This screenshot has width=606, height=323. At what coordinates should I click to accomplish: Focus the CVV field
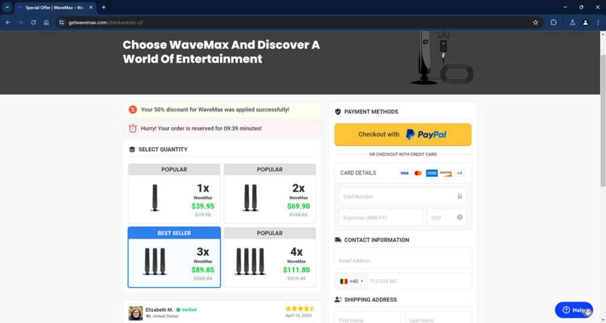pyautogui.click(x=447, y=217)
